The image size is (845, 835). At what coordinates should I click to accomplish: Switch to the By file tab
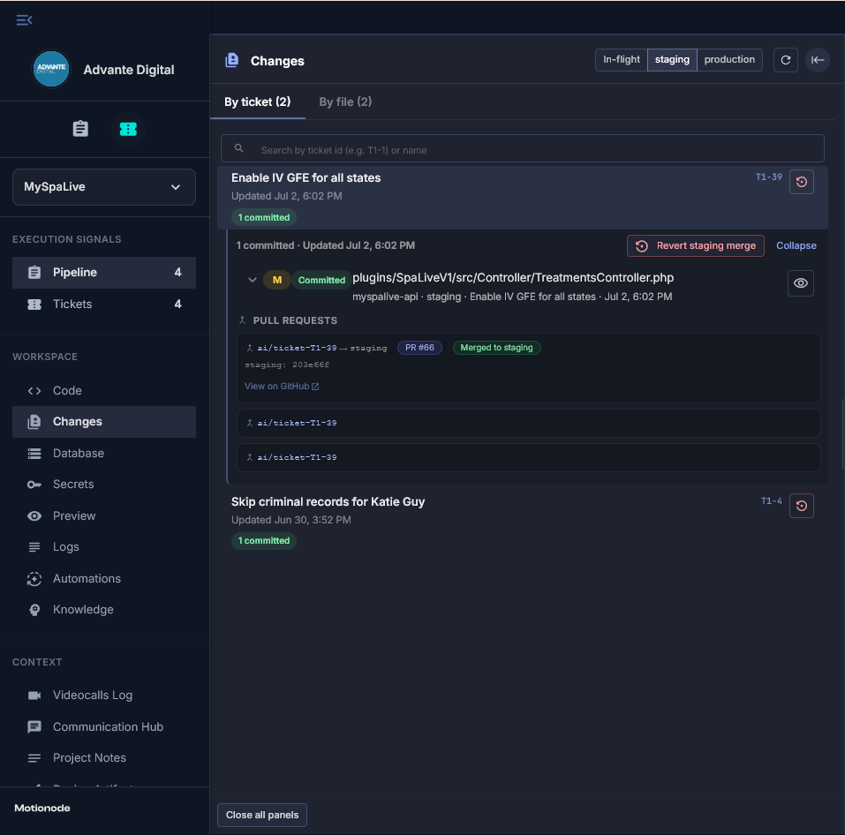345,102
